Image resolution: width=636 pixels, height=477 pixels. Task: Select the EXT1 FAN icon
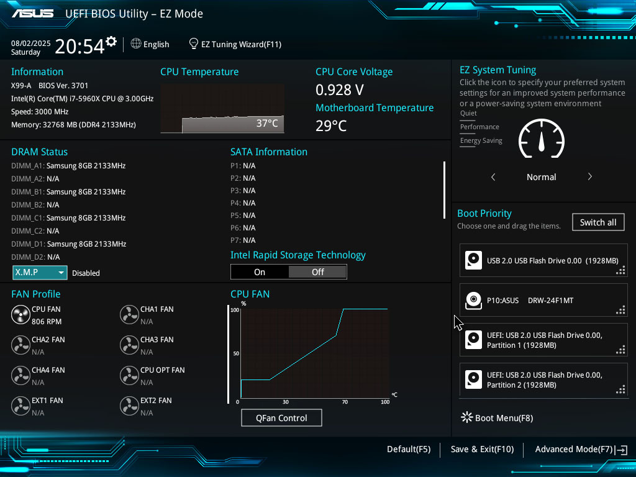(20, 406)
